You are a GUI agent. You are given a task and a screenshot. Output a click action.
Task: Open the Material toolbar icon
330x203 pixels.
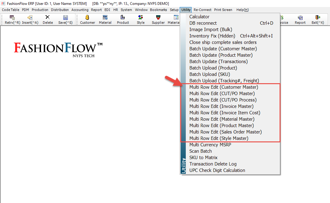105,18
